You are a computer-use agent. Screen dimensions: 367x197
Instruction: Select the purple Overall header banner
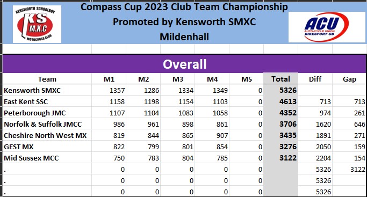pos(184,64)
